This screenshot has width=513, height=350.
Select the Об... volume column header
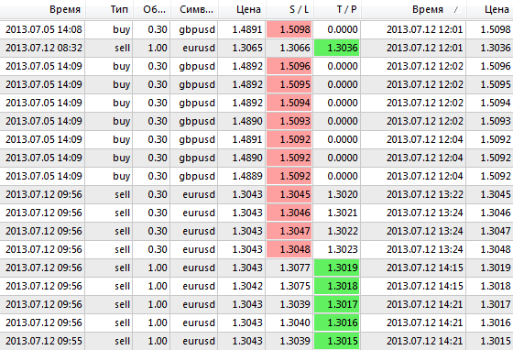coord(152,9)
